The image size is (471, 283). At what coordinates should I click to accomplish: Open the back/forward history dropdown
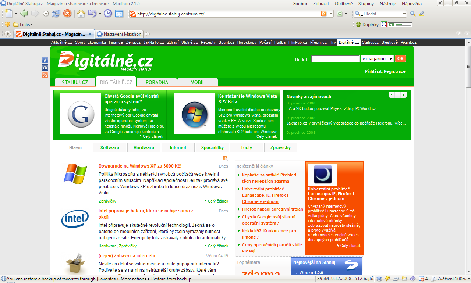(46, 14)
